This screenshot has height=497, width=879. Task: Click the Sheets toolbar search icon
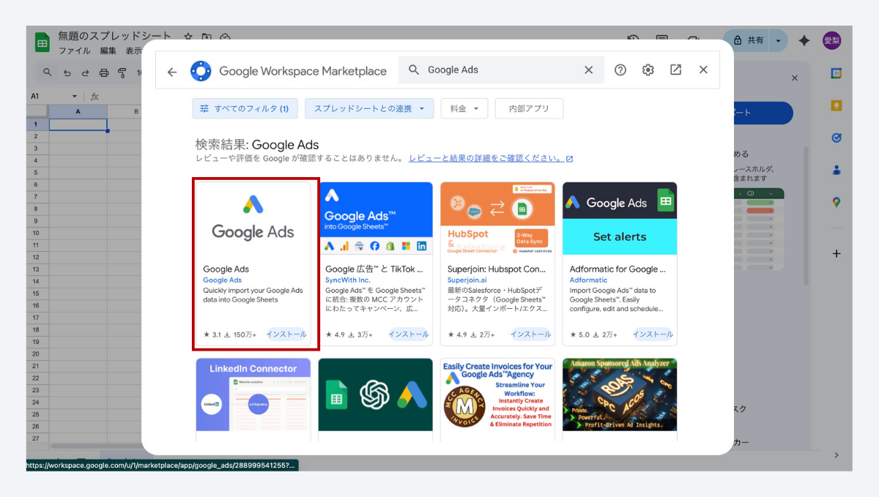48,72
